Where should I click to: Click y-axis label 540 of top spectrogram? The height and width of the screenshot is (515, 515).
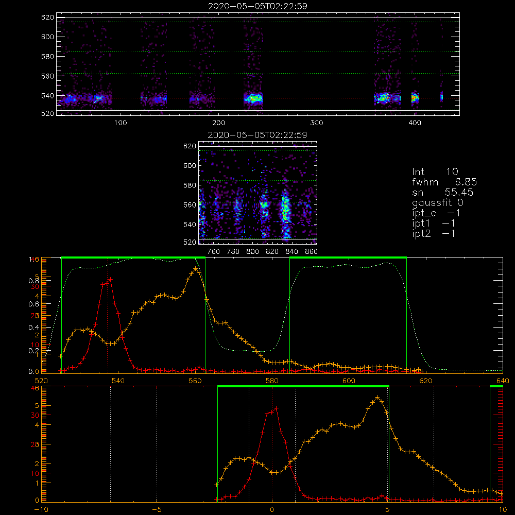click(47, 96)
